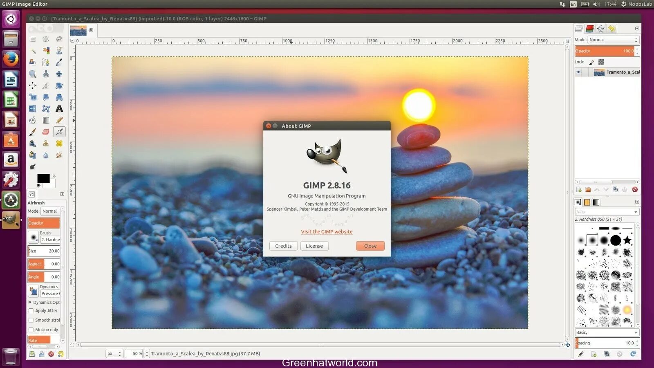The height and width of the screenshot is (368, 654).
Task: Select the Heal bandage tool
Action: pos(59,144)
